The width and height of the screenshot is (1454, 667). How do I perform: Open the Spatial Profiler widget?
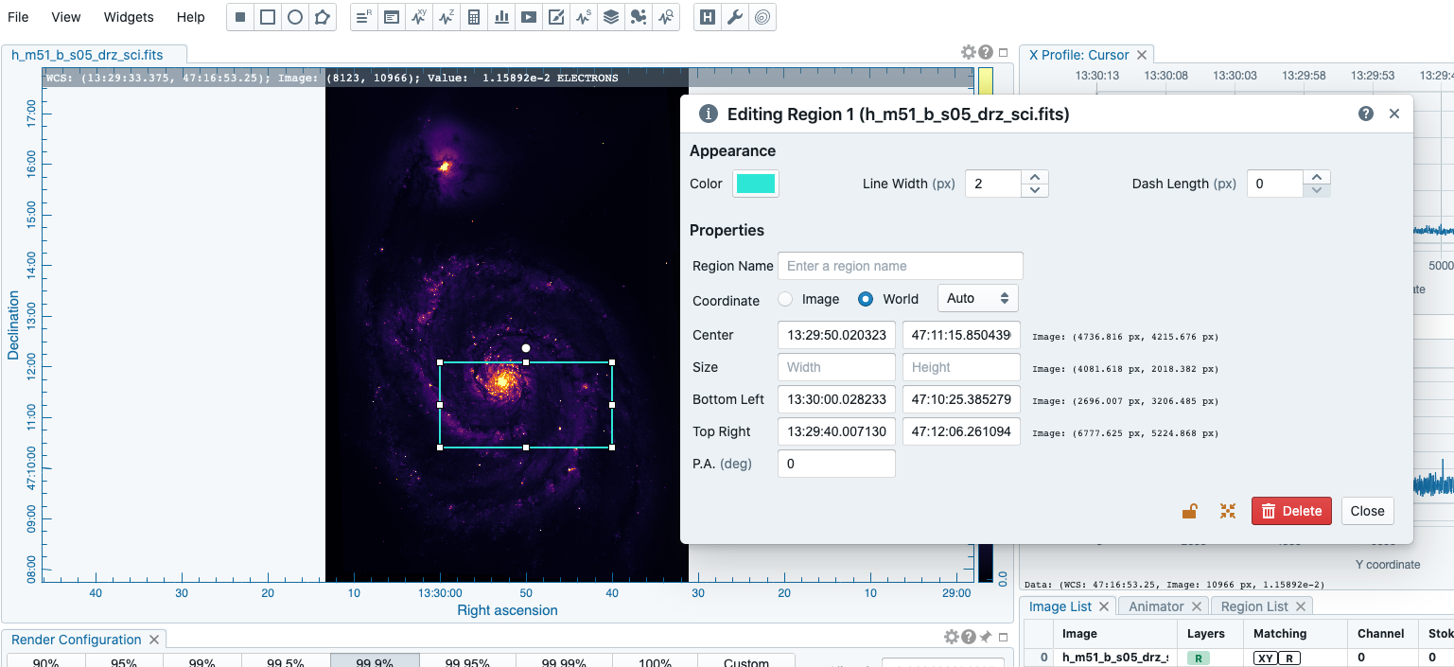(419, 16)
